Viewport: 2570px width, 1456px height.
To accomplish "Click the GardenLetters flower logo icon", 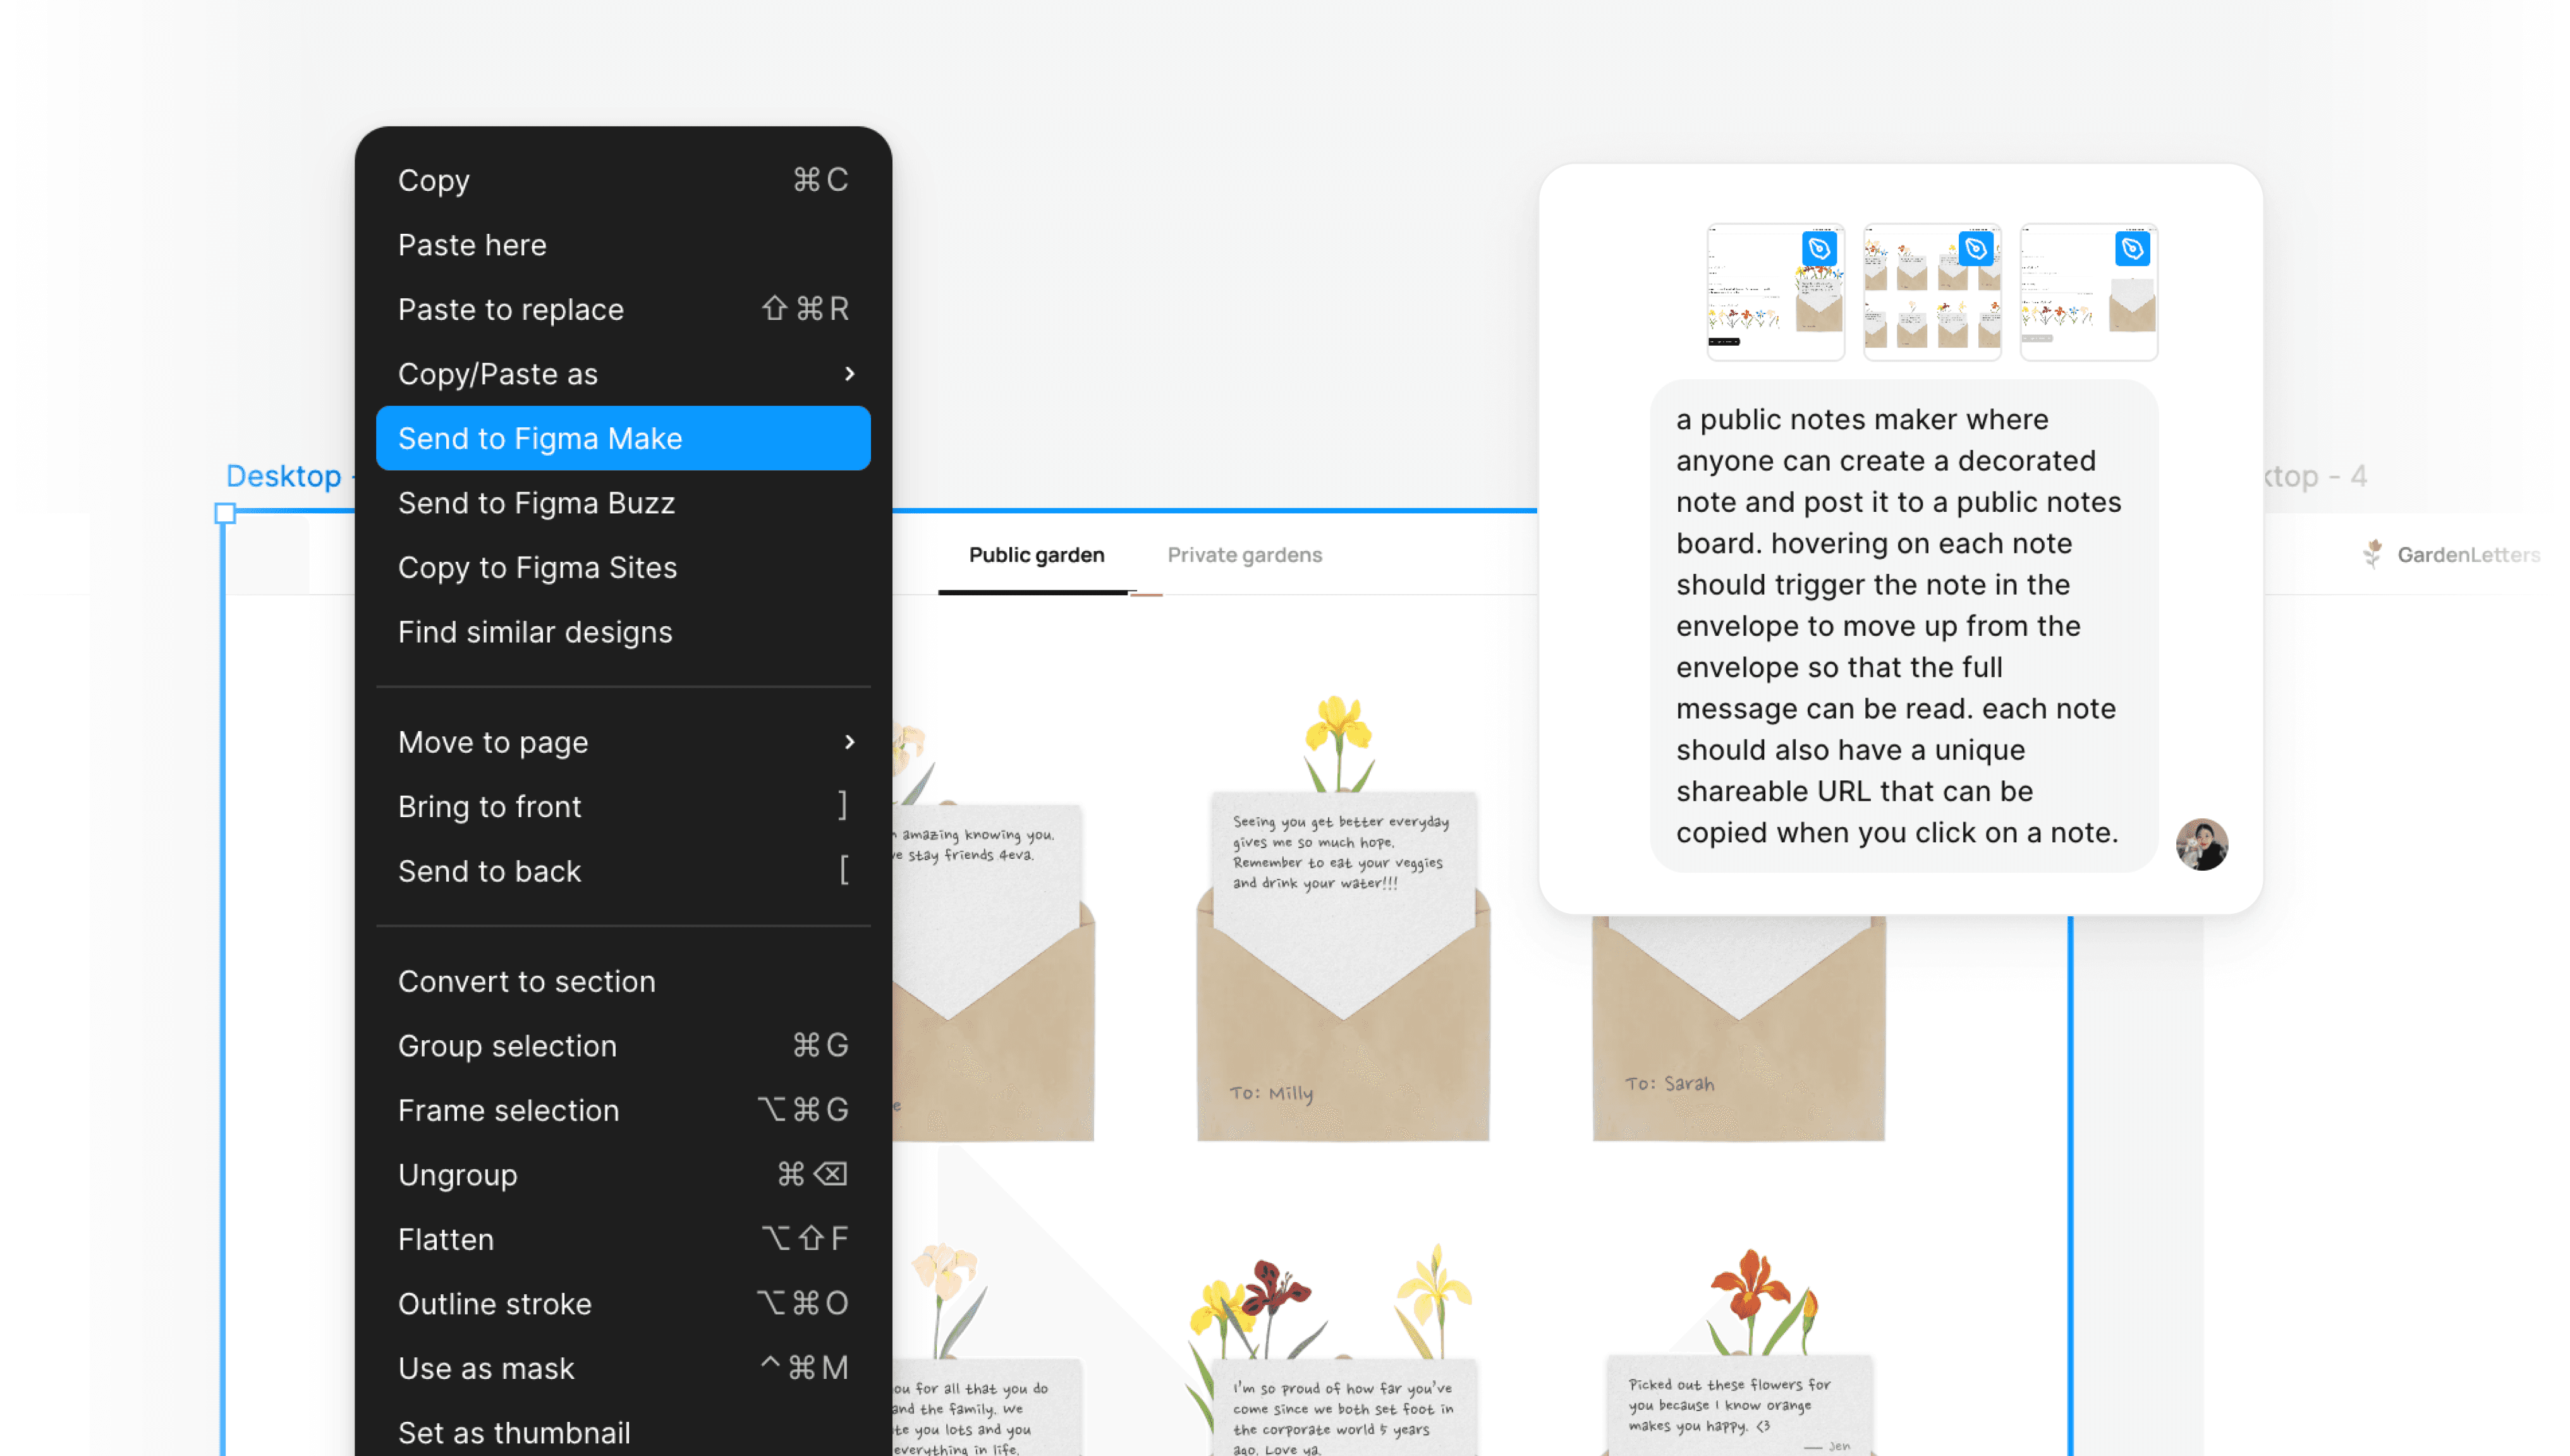I will [2372, 554].
